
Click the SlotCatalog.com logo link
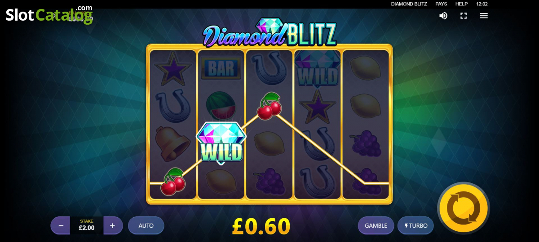point(49,14)
